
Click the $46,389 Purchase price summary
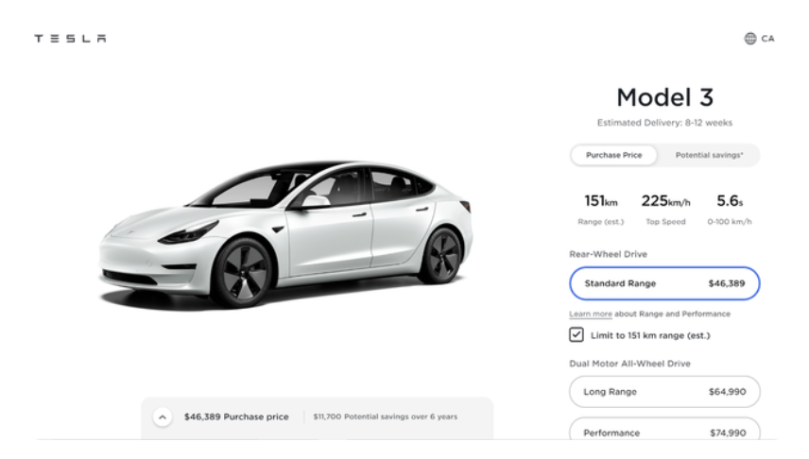(236, 416)
